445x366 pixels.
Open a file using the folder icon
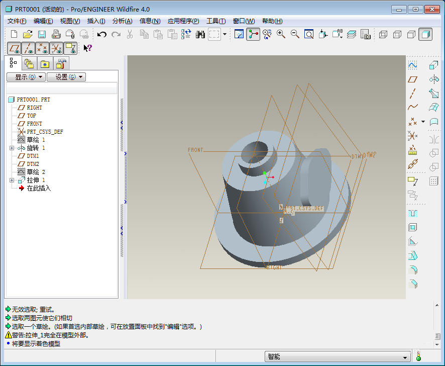pos(28,34)
